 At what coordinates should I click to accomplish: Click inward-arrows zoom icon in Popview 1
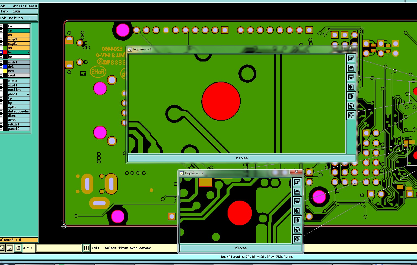[x=351, y=106]
